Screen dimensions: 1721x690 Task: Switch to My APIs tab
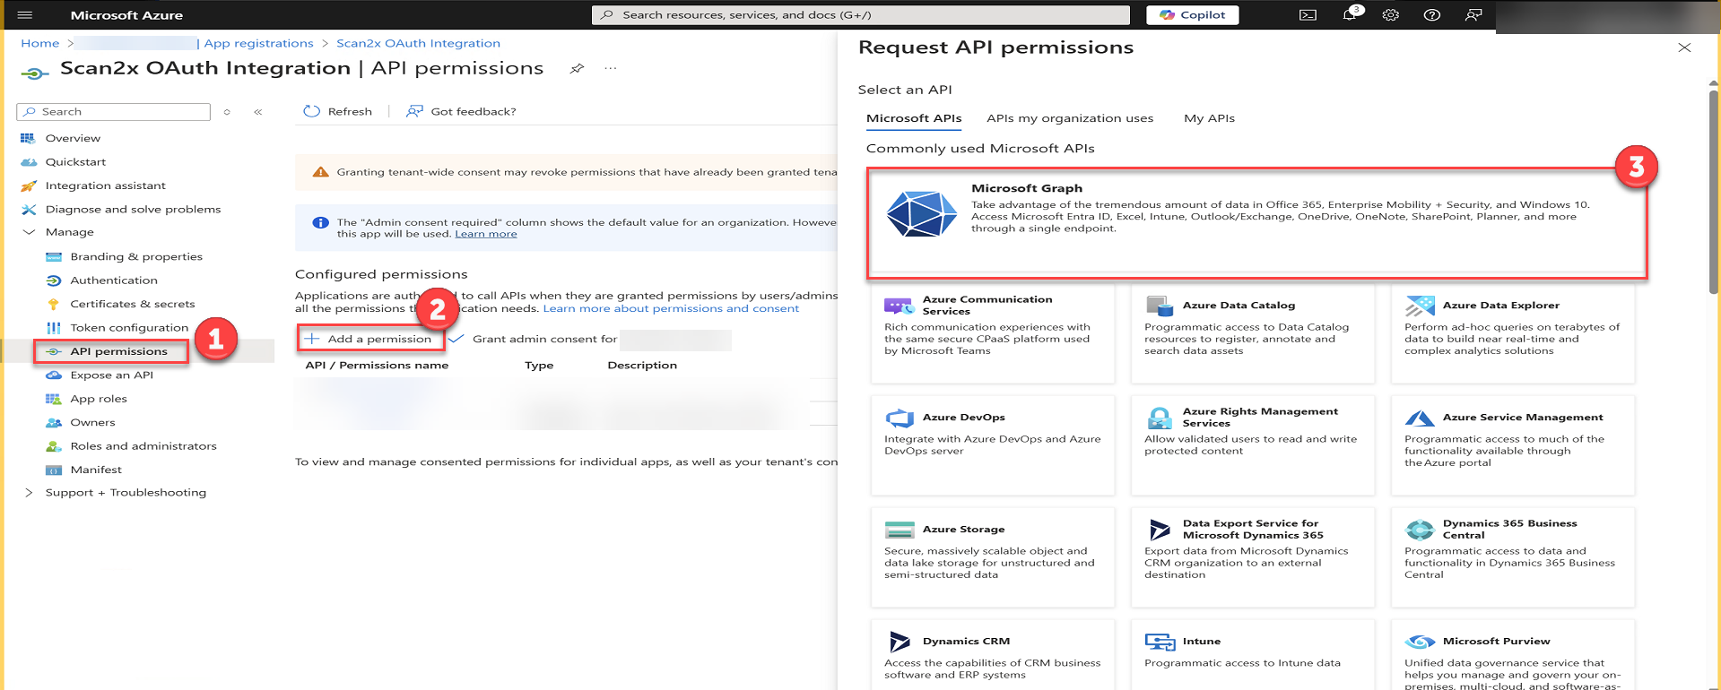pos(1209,118)
